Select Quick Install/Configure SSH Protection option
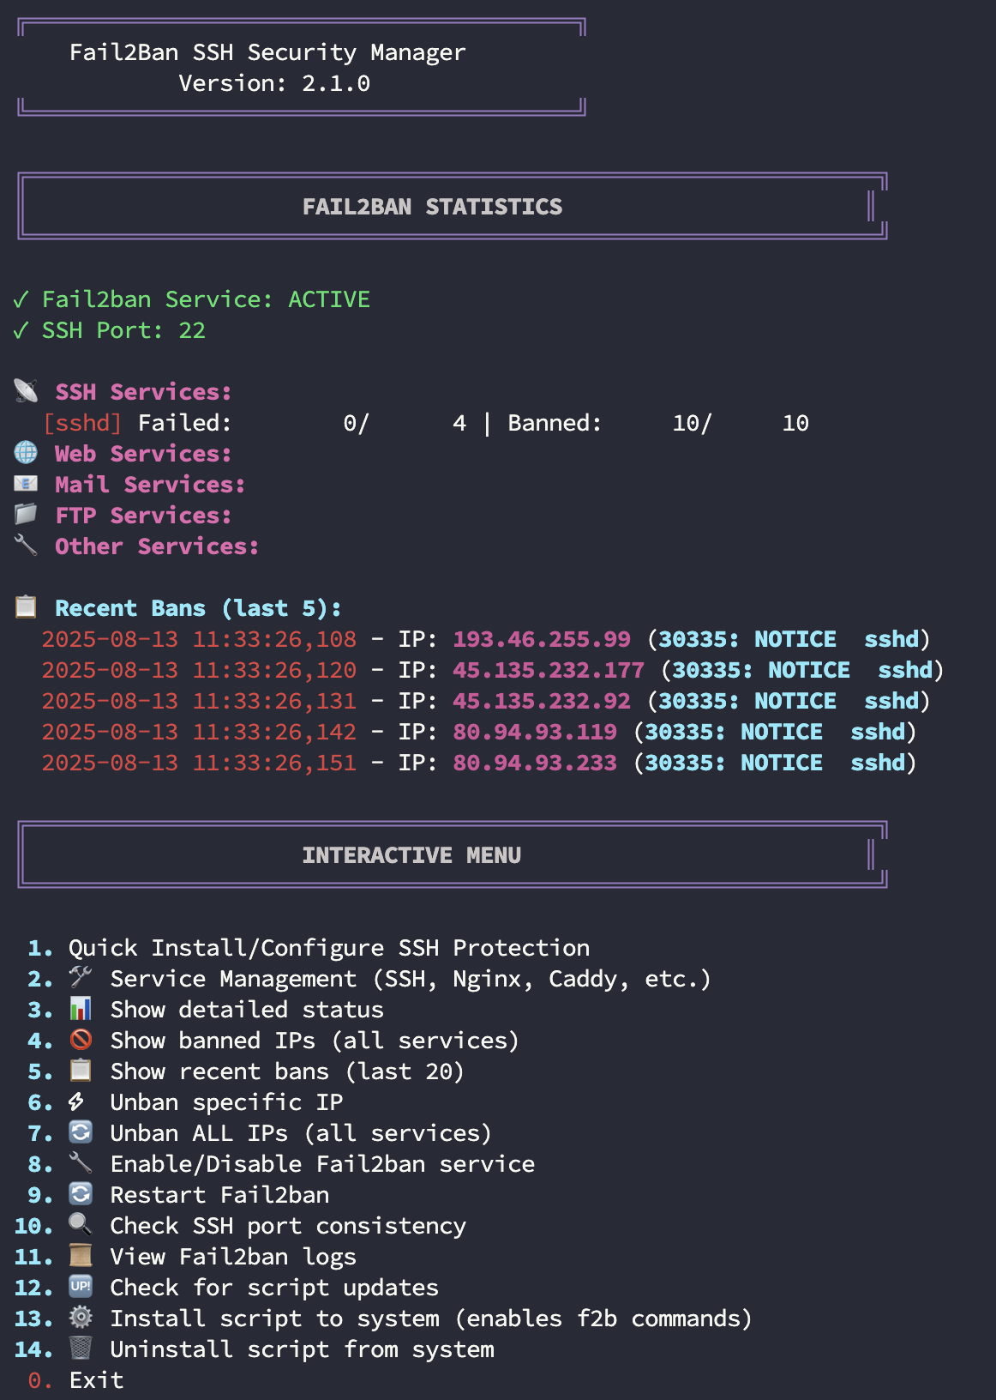The height and width of the screenshot is (1400, 996). (x=328, y=948)
